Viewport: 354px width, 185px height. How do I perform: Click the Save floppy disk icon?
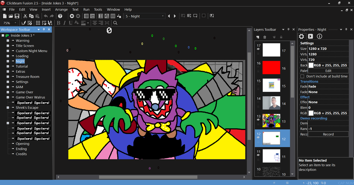[x=17, y=16]
